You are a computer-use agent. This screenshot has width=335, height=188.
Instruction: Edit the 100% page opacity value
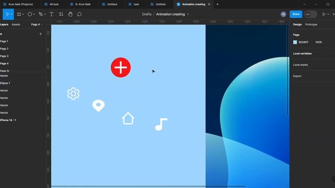(x=319, y=42)
